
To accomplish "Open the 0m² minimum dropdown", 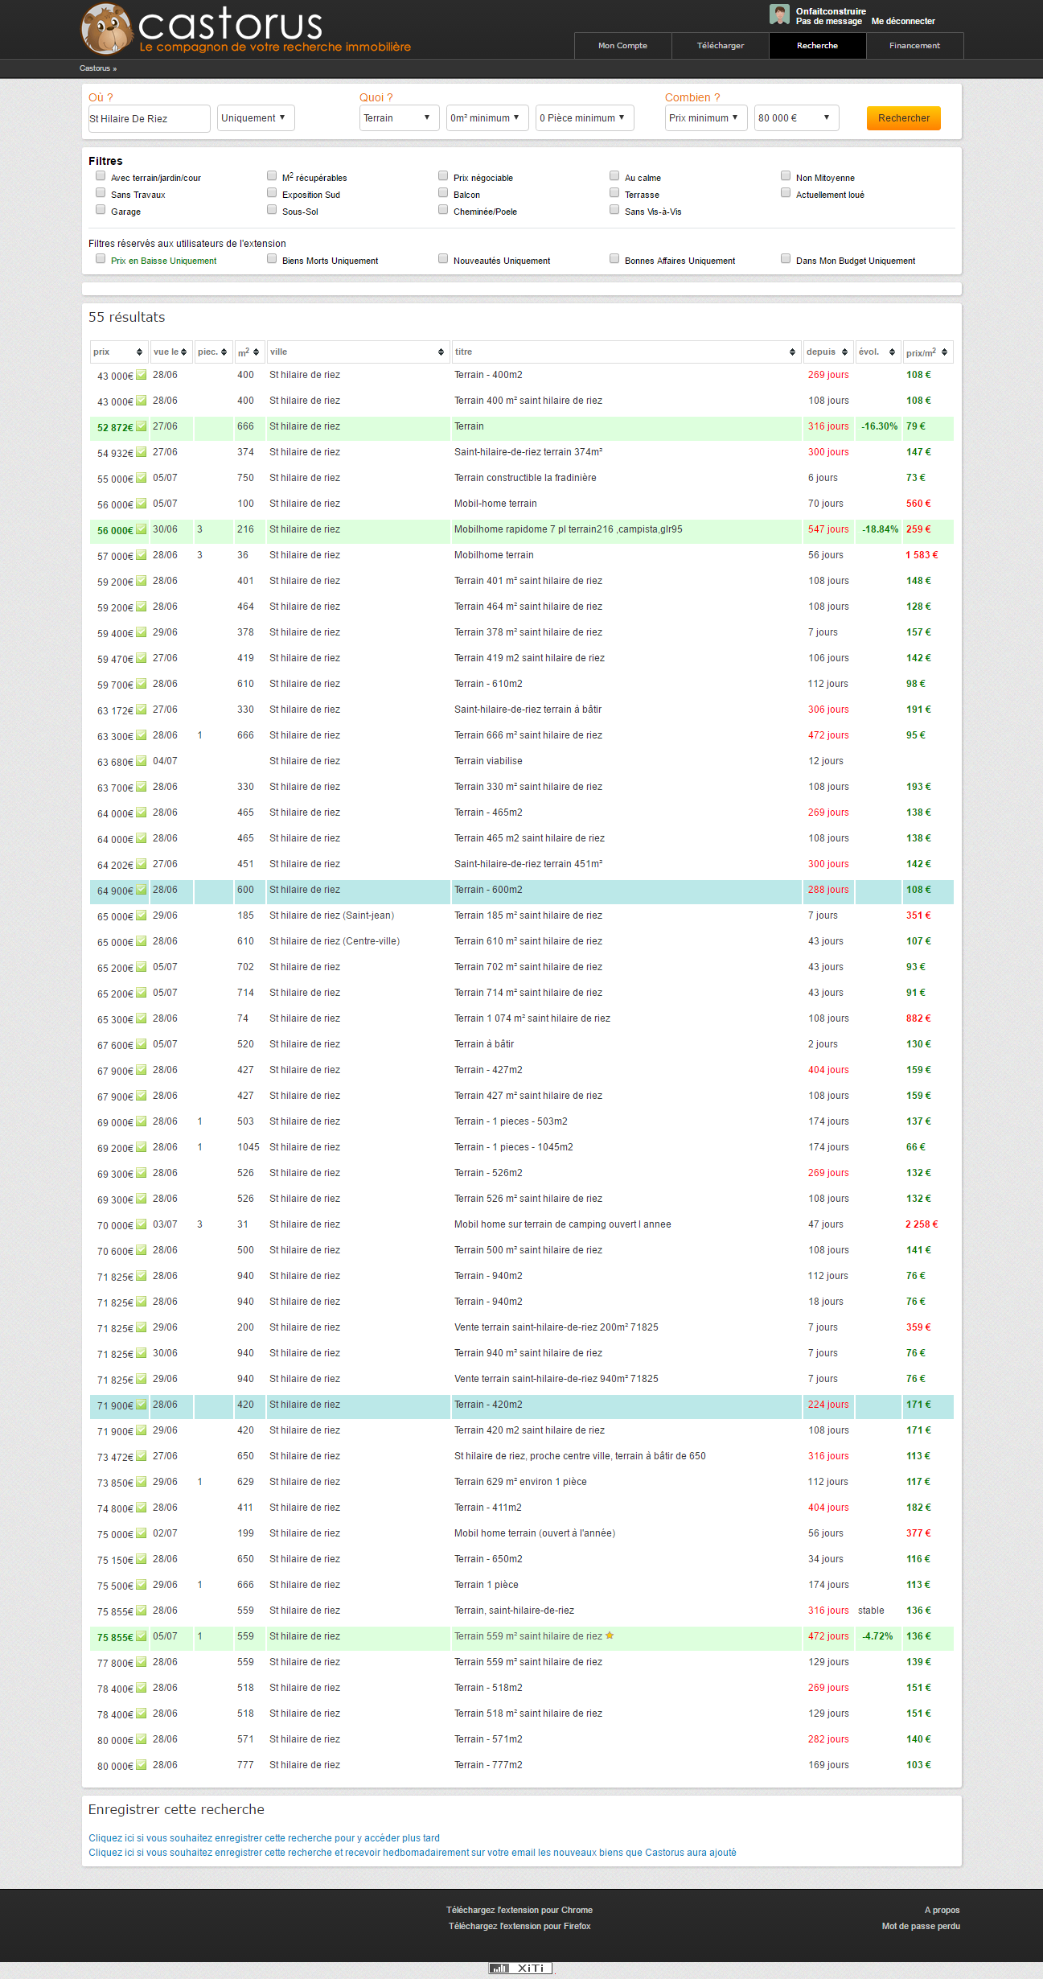I will point(487,117).
